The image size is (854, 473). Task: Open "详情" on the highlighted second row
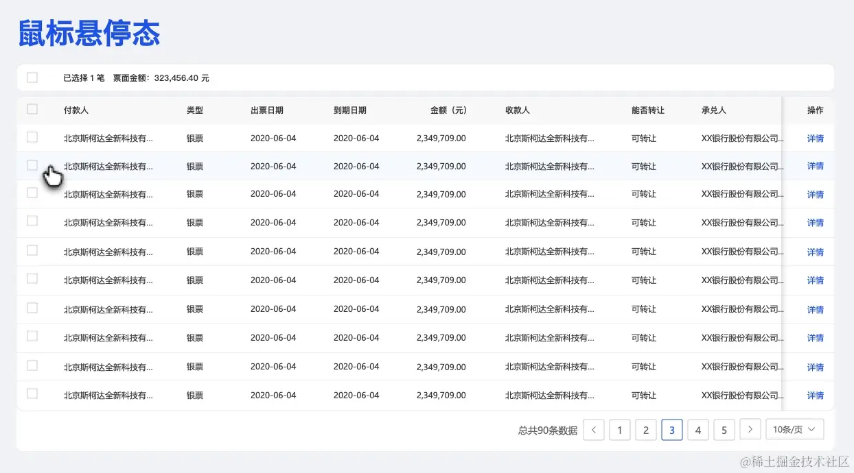pos(814,165)
